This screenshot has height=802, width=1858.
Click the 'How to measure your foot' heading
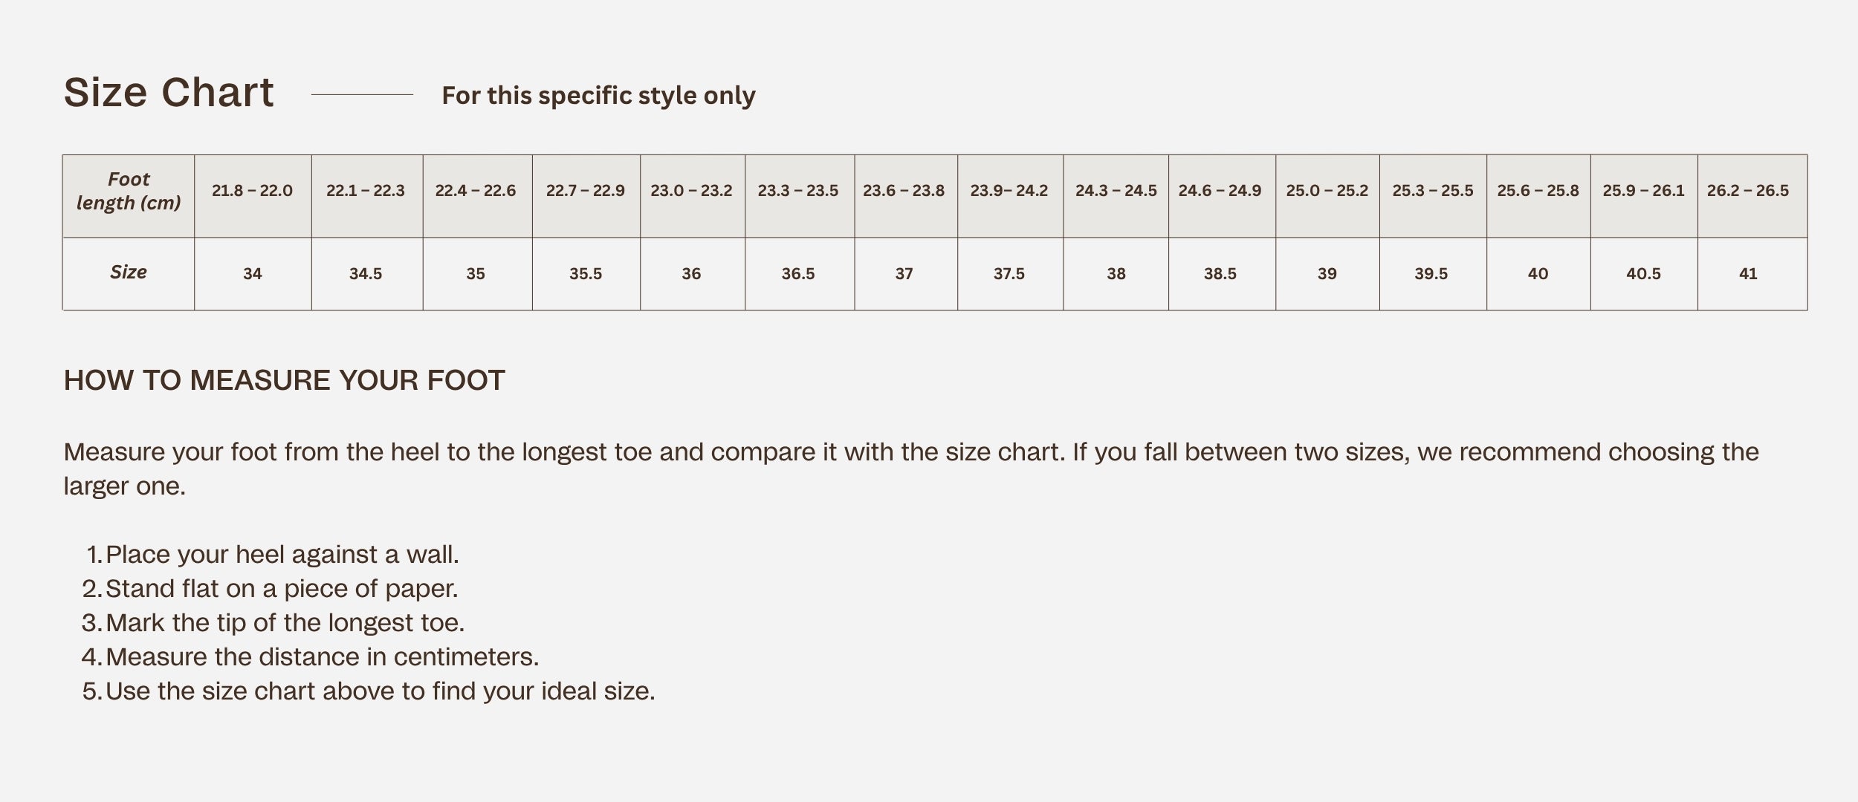pyautogui.click(x=284, y=380)
